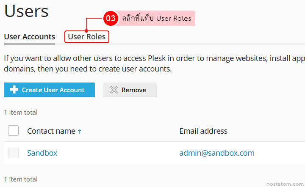Viewport: 305px width, 187px height.
Task: Click the "1 item total" text above the table
Action: pos(21,113)
